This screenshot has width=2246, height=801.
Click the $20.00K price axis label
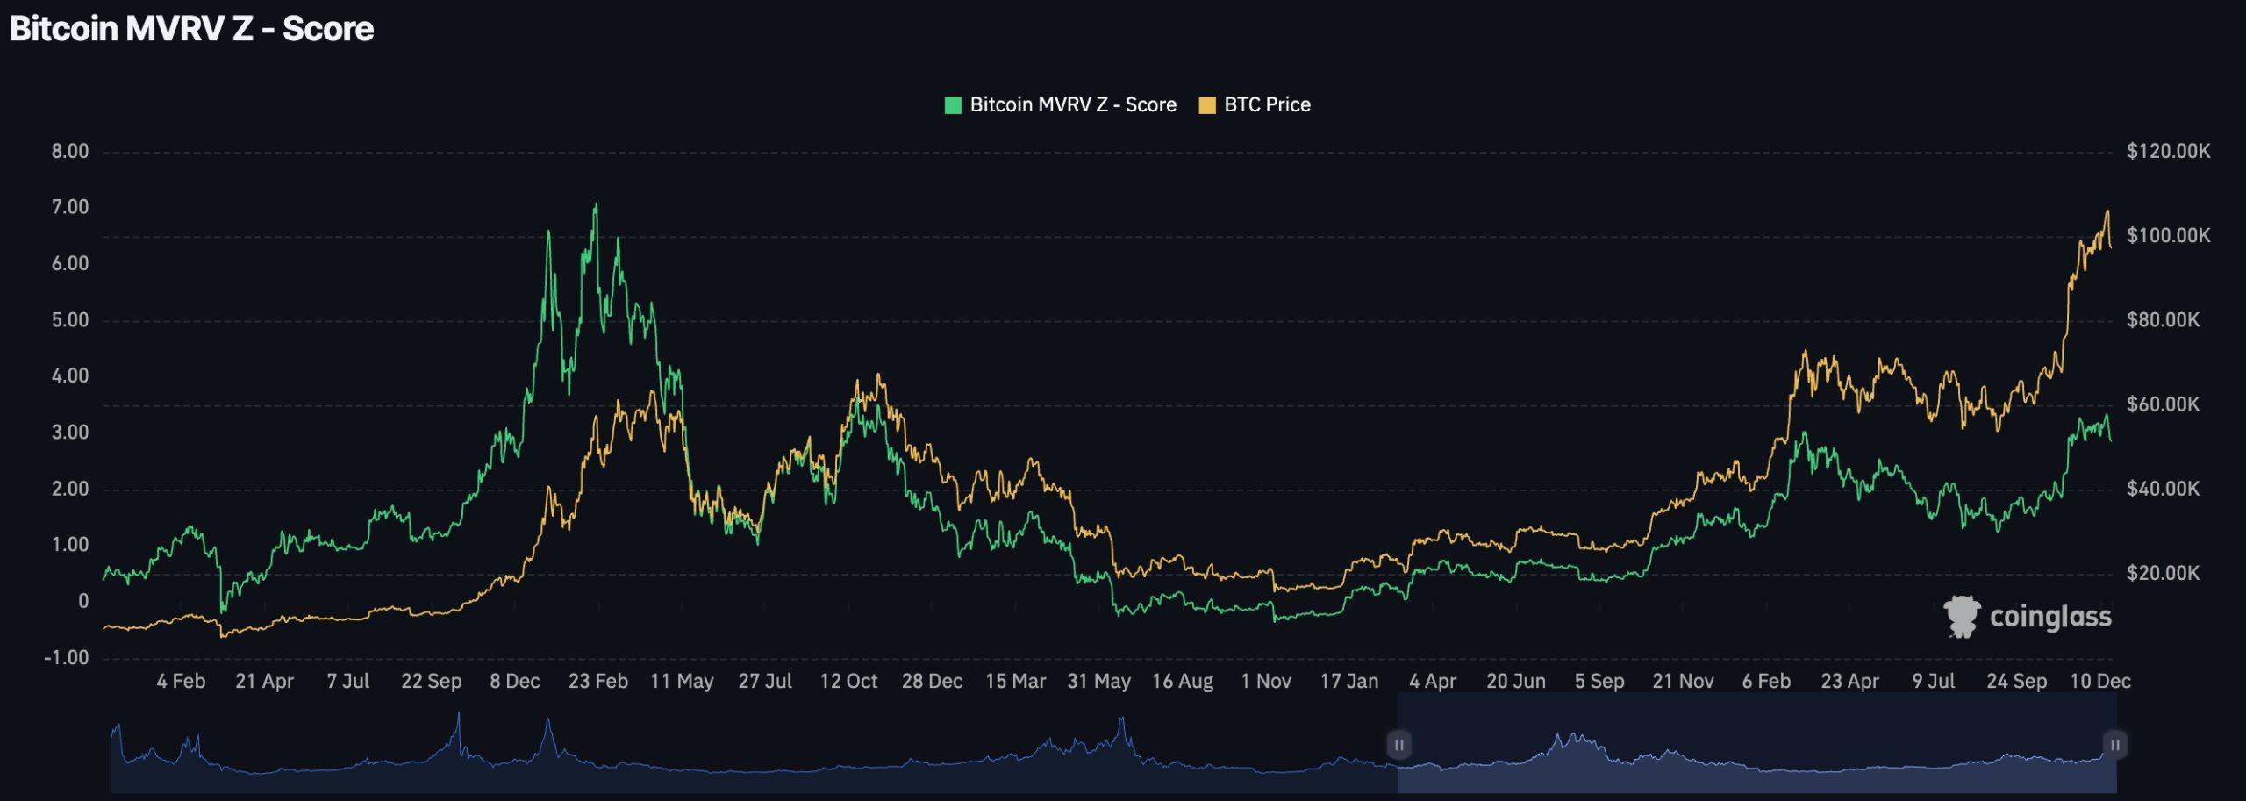(x=2163, y=573)
